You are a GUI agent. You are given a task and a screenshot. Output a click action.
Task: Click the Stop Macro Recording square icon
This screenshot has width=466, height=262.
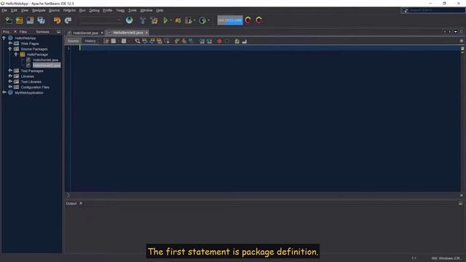click(227, 41)
